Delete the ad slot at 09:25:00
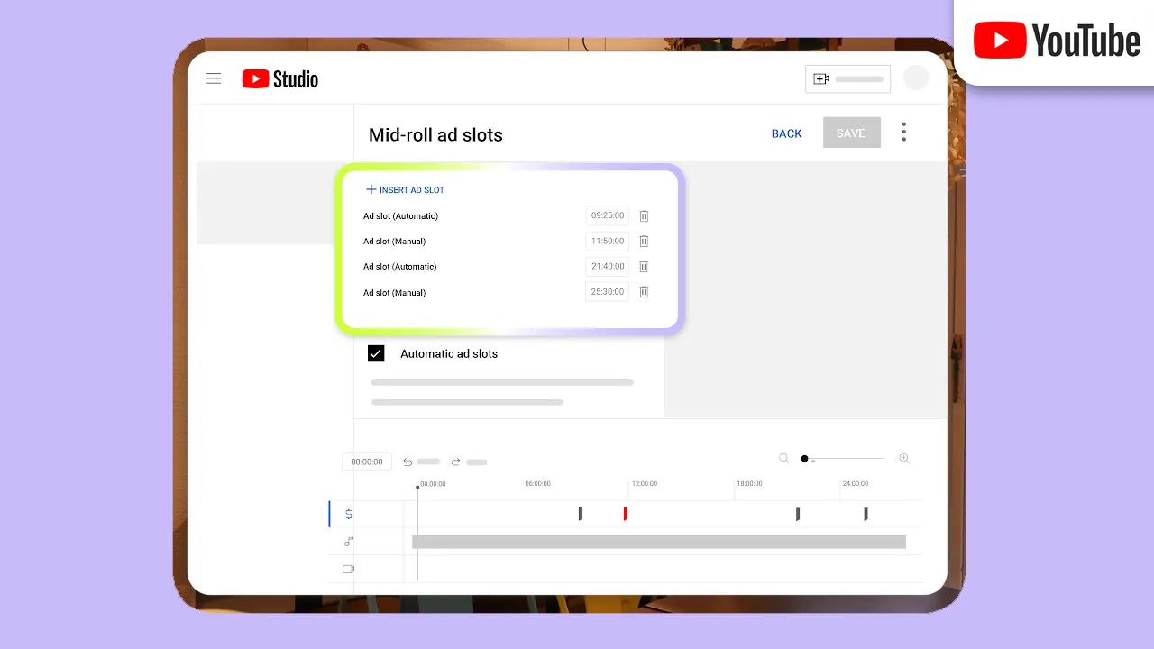Image resolution: width=1154 pixels, height=649 pixels. (x=644, y=216)
